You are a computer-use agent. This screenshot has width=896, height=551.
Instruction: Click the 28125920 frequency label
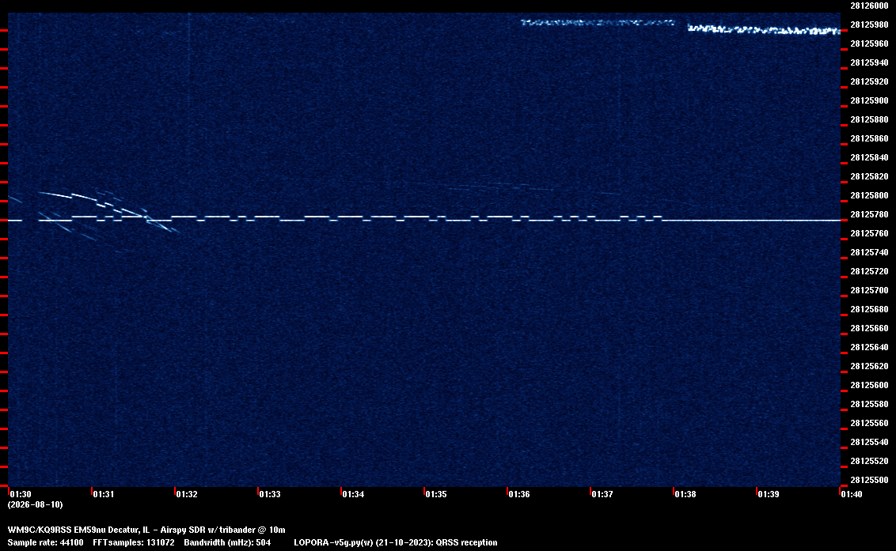pyautogui.click(x=869, y=81)
